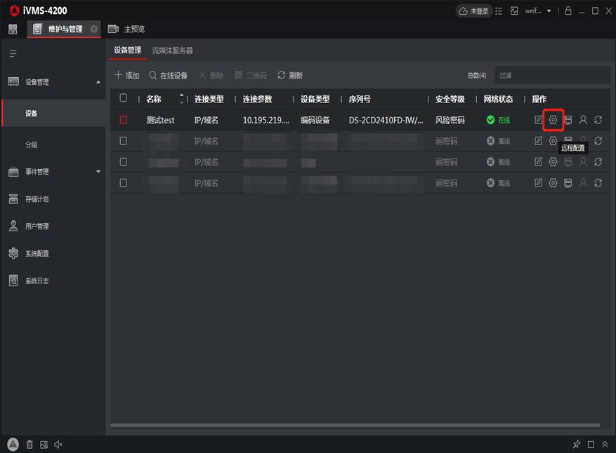
Task: Click the 添加 button to add a device
Action: 128,75
